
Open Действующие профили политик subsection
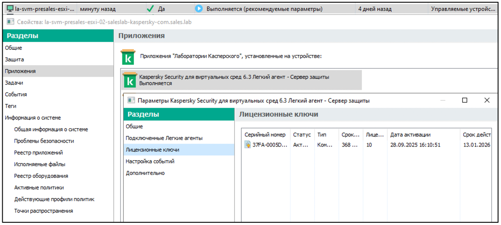click(x=54, y=199)
